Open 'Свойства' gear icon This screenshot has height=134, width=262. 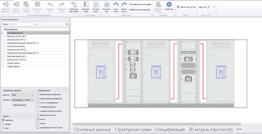169,6
